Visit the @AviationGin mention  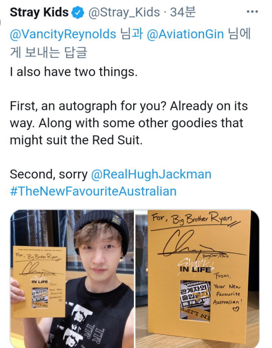point(185,34)
